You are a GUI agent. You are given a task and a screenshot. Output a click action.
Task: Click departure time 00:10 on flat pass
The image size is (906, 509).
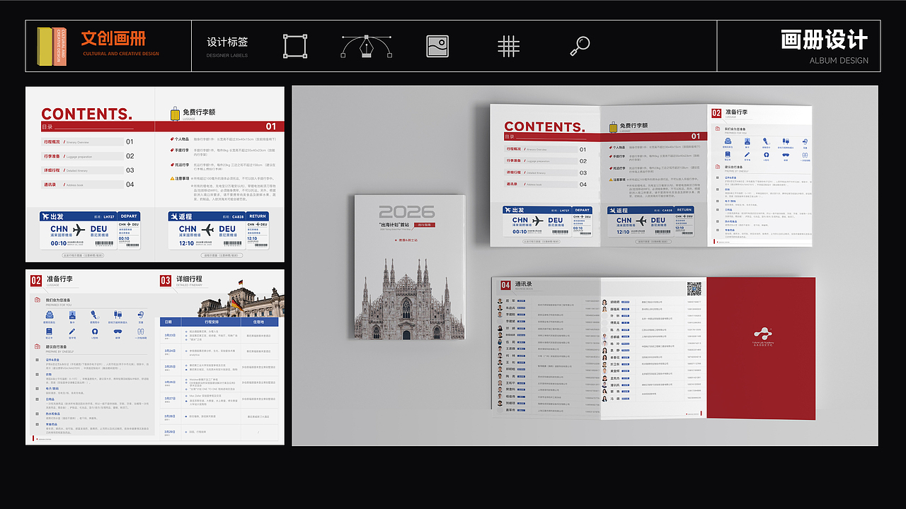tap(59, 242)
